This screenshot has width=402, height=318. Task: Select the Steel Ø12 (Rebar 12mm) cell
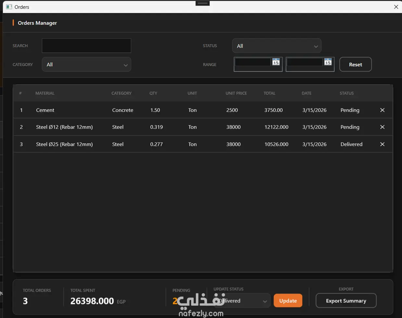64,127
